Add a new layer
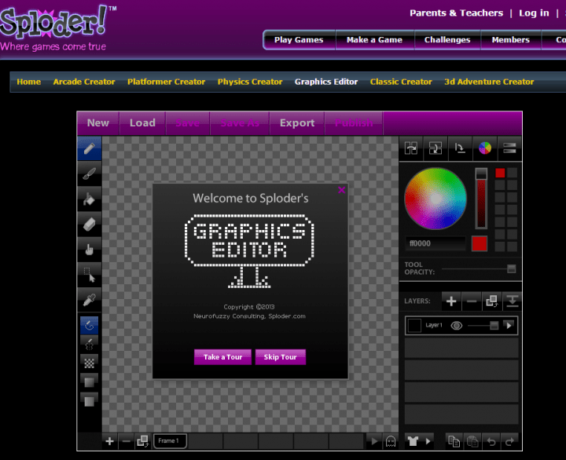 point(451,301)
